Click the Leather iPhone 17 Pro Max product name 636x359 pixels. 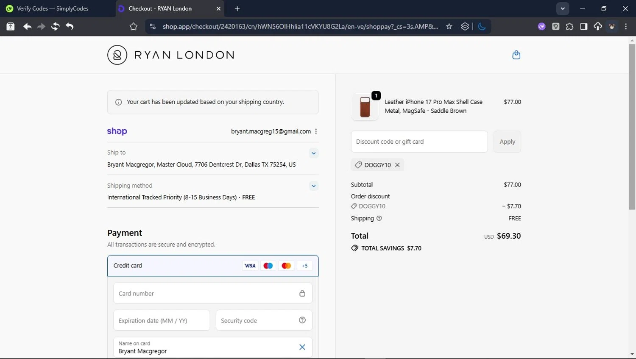[433, 106]
